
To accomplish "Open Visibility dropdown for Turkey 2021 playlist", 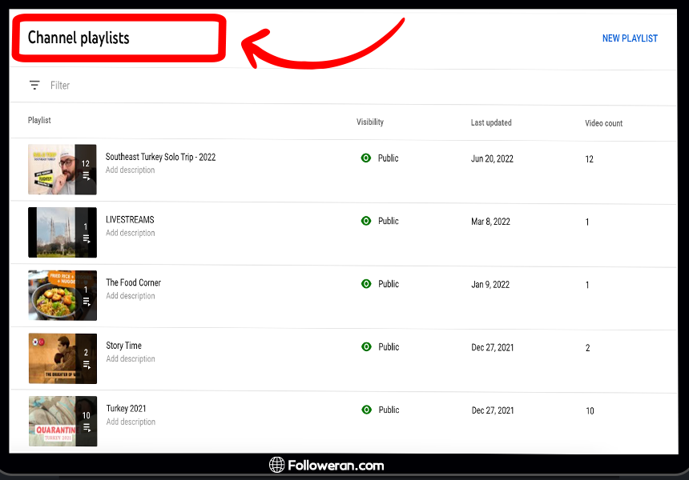I will (389, 410).
